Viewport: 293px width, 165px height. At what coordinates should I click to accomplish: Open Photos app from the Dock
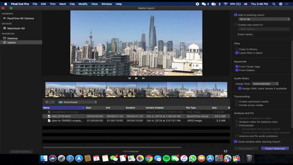point(140,158)
